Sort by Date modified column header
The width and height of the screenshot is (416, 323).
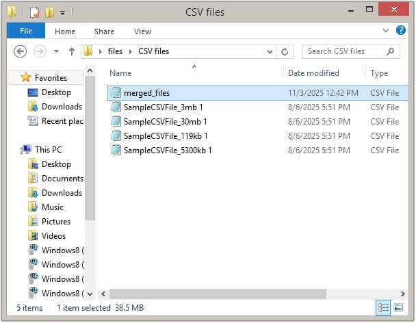[313, 73]
